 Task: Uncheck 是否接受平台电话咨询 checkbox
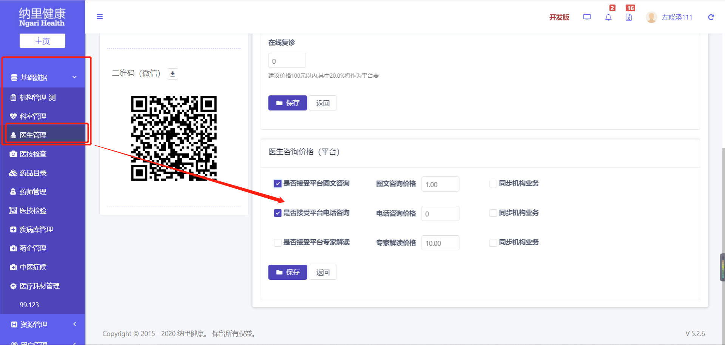click(278, 213)
